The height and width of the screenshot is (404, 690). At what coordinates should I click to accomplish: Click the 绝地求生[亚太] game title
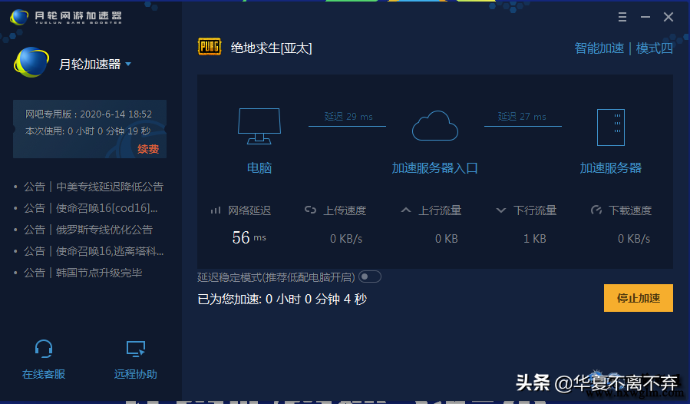(x=271, y=48)
